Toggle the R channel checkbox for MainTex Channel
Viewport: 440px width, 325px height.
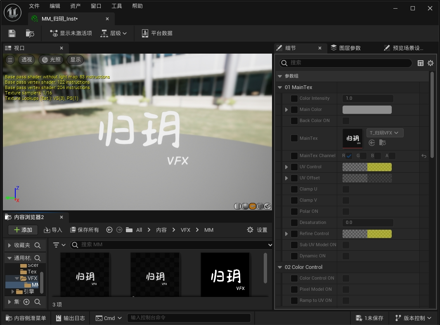click(x=349, y=156)
